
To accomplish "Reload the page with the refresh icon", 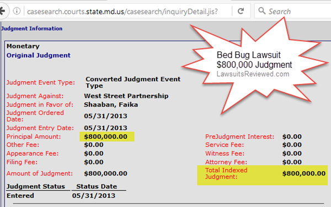I will [x=241, y=11].
